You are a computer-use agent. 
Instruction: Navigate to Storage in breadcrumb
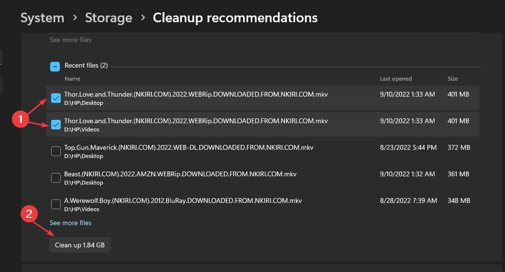click(109, 18)
